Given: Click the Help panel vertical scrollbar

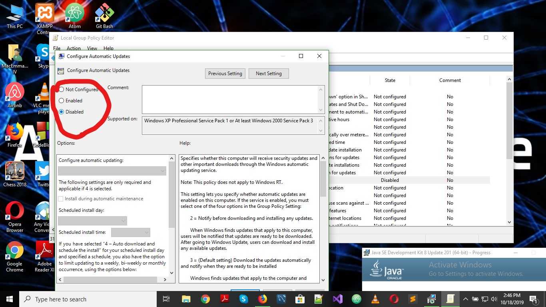Looking at the screenshot, I should click(x=323, y=219).
